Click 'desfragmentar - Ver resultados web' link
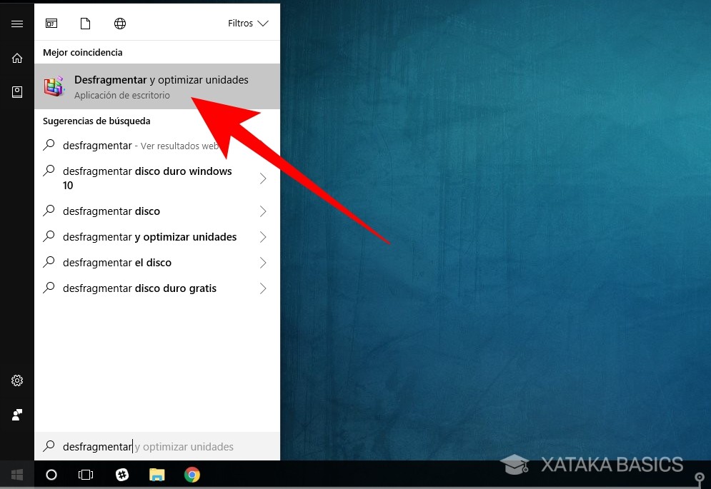This screenshot has height=489, width=711. [139, 146]
